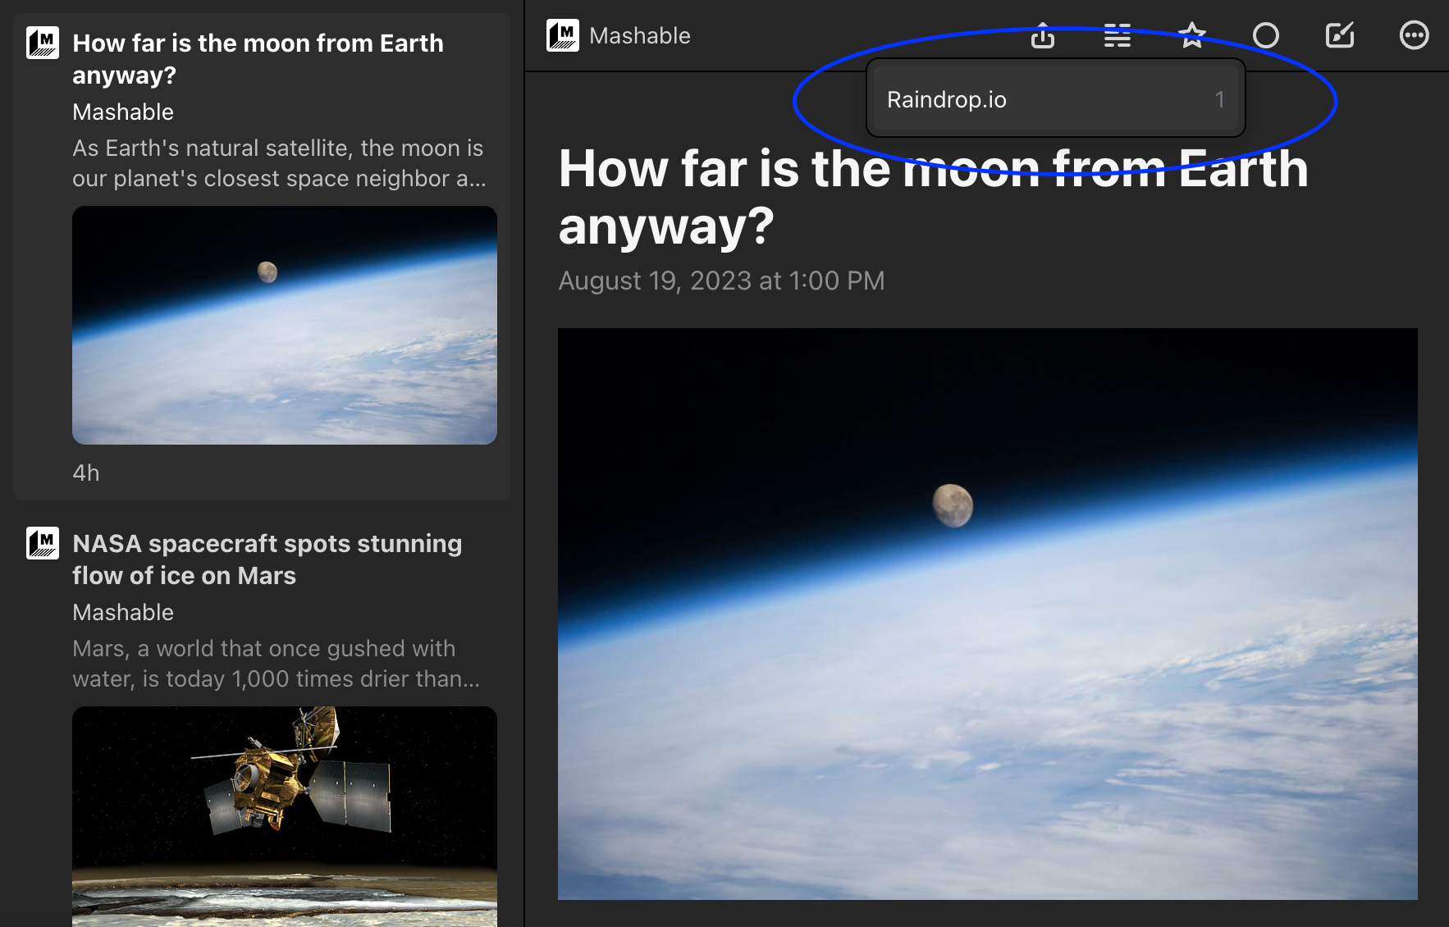Click the Mars article summary text
Image resolution: width=1449 pixels, height=927 pixels.
(276, 664)
